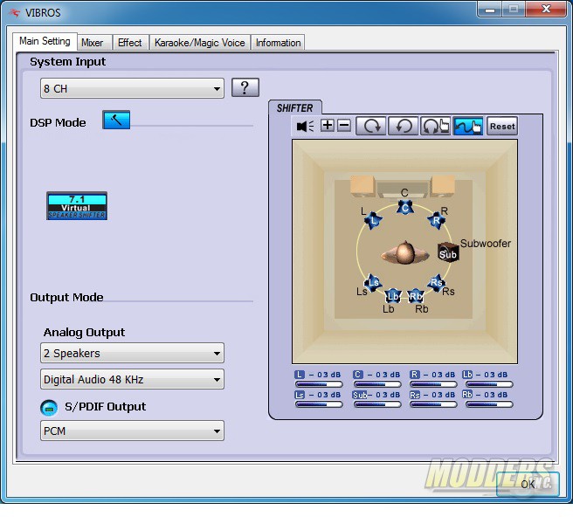Toggle the 7.1 Virtual Speaker Shifter button
Viewport: 573px width, 517px height.
point(77,206)
